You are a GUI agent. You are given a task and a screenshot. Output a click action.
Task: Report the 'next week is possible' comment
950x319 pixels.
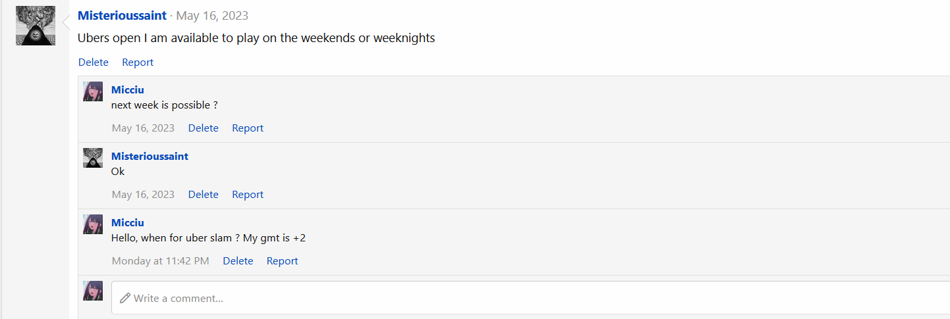248,128
